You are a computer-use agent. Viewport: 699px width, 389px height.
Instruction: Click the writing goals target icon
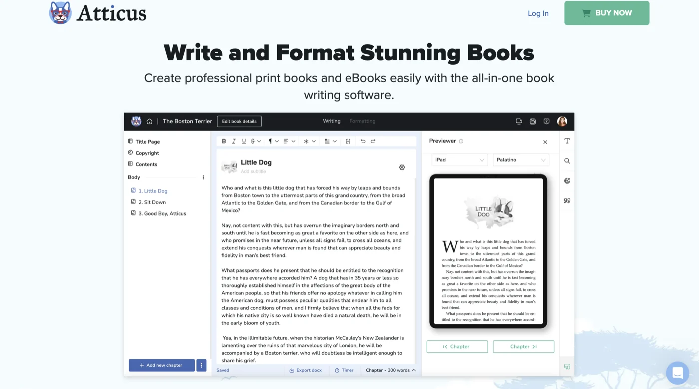coord(567,181)
